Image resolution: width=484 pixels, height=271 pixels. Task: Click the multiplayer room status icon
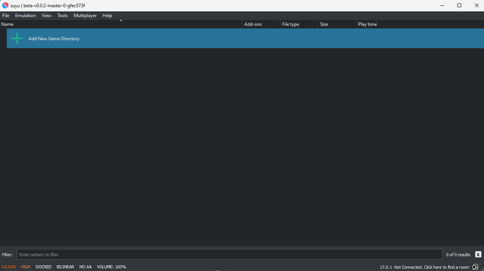coord(475,267)
